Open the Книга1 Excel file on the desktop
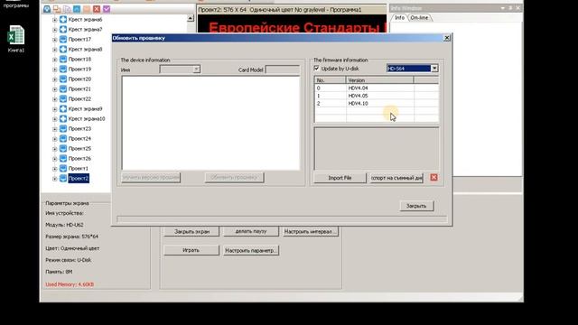This screenshot has height=325, width=578. point(16,39)
